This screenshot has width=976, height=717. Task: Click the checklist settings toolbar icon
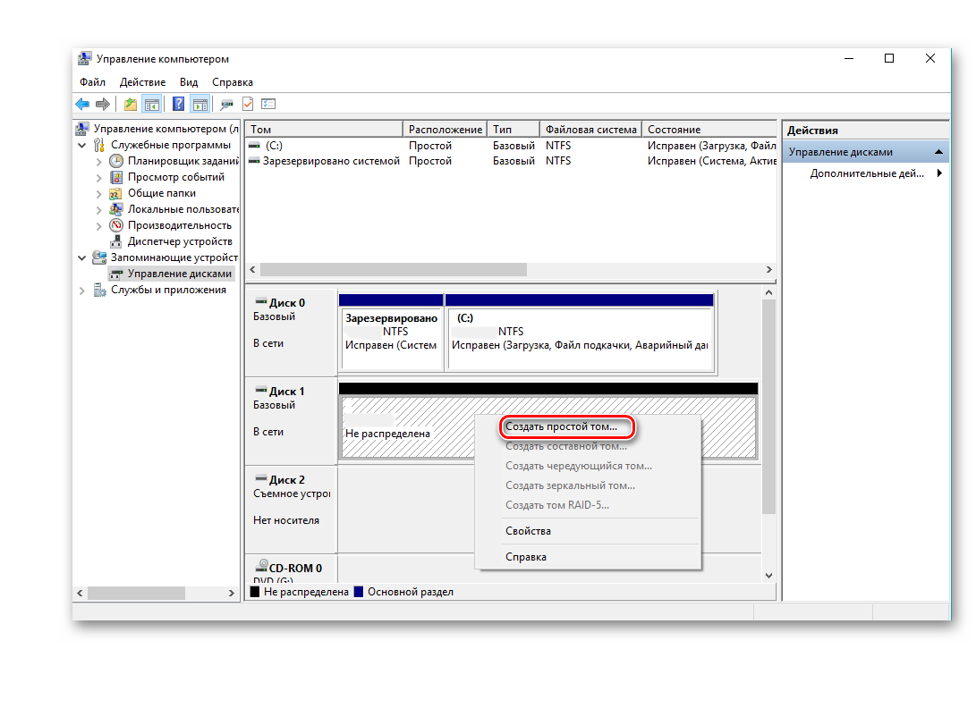268,105
